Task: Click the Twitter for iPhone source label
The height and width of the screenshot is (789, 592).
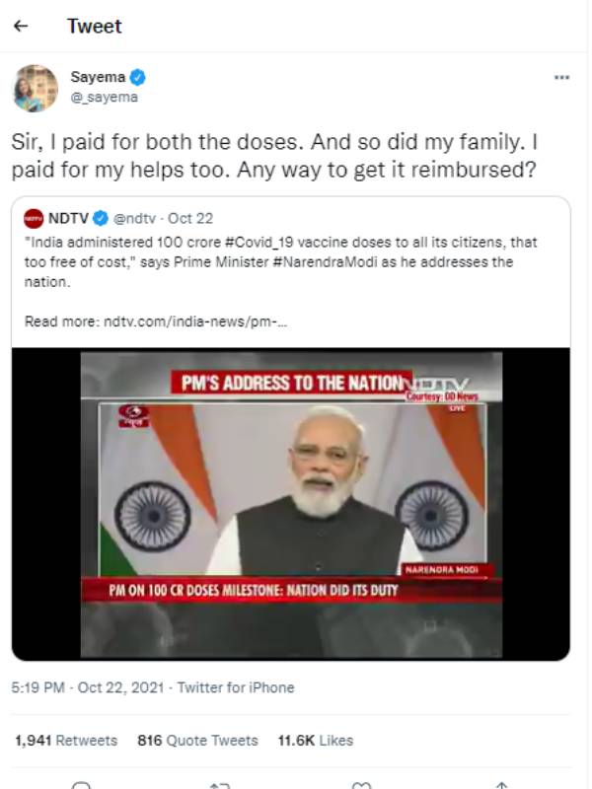Action: 235,687
